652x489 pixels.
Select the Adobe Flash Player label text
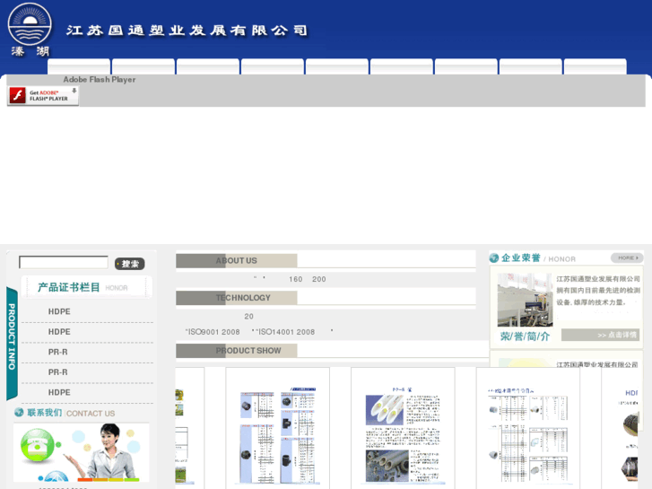point(100,79)
